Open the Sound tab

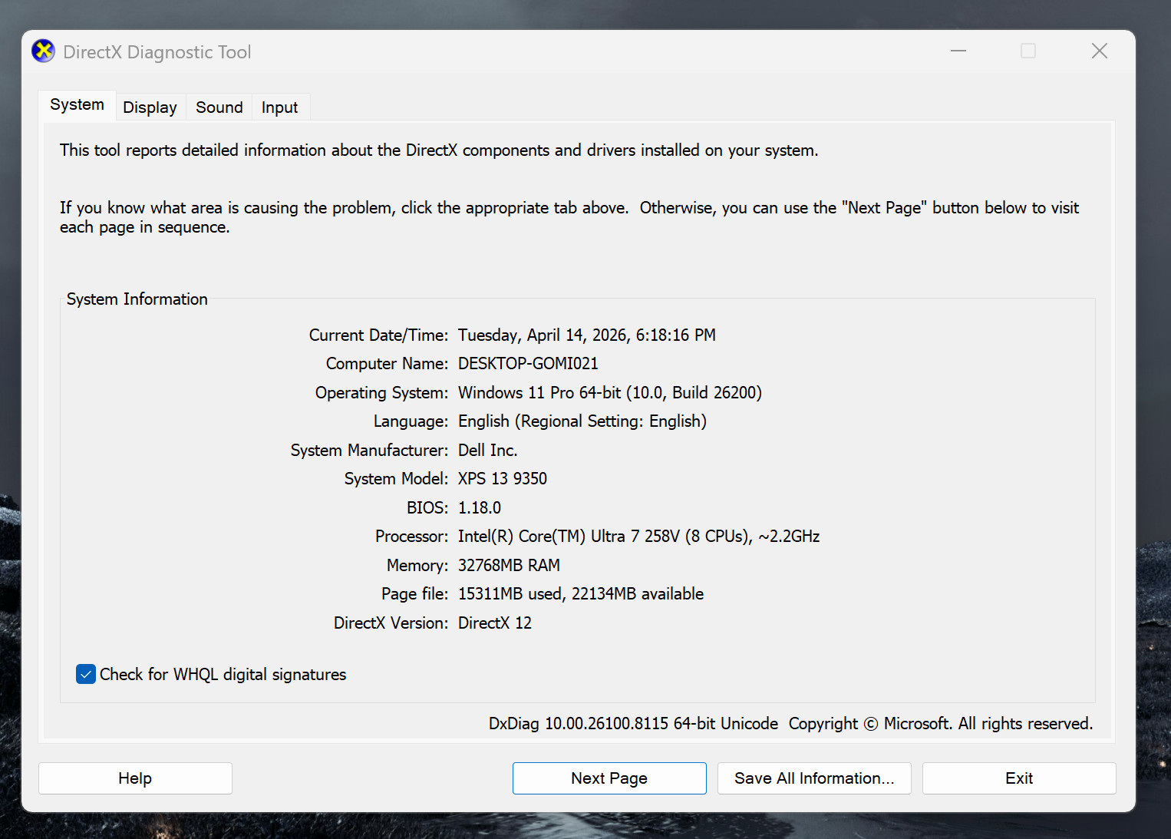coord(219,107)
